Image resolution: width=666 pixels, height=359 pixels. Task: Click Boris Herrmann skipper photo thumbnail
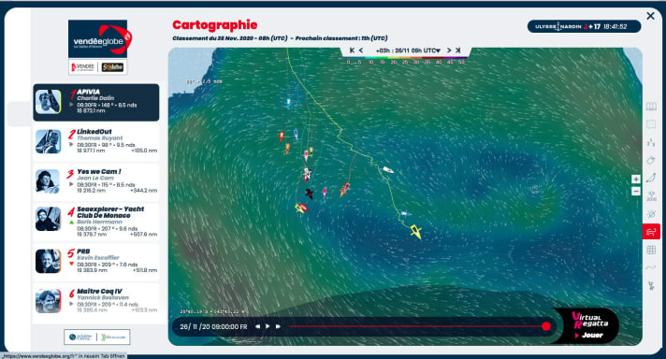48,219
